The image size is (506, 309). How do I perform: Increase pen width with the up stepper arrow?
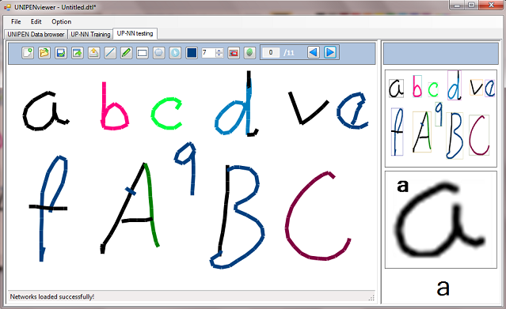(219, 51)
